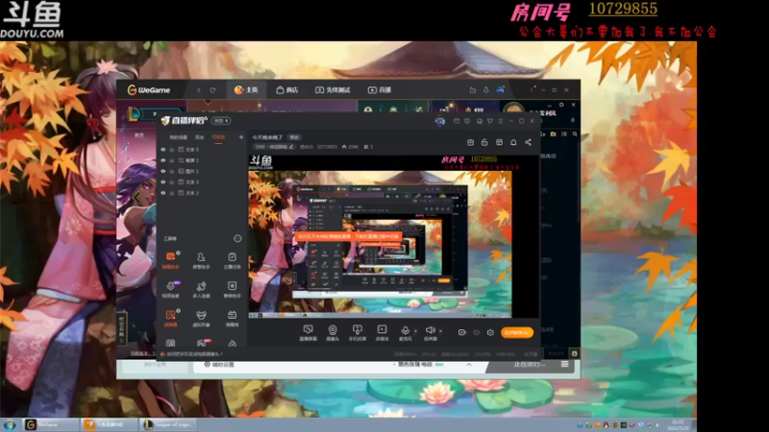
Task: Open streaming settings gear icon
Action: [x=490, y=332]
